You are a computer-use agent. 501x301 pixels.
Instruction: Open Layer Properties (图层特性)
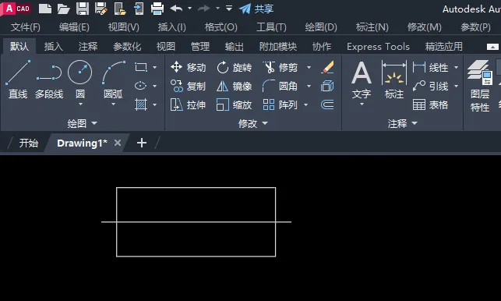pyautogui.click(x=480, y=86)
